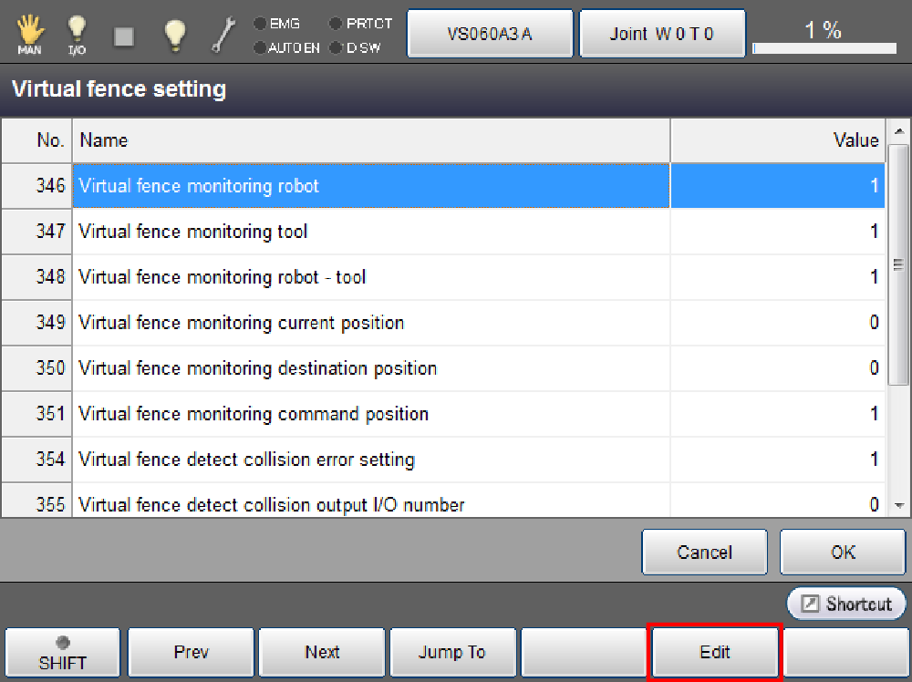Click the scrollbar down arrow
The image size is (912, 682).
click(x=898, y=504)
